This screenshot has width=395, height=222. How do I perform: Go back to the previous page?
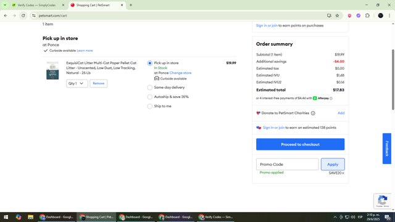point(6,15)
